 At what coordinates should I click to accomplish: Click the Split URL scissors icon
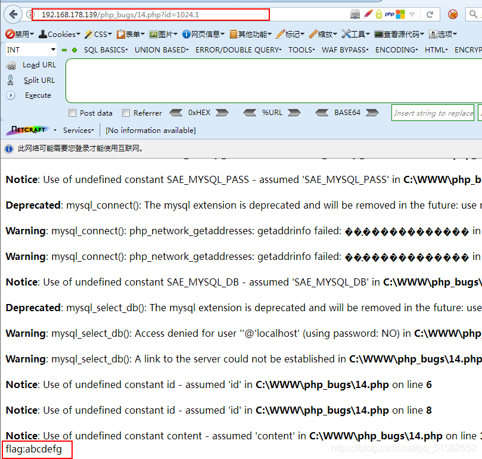tap(11, 80)
